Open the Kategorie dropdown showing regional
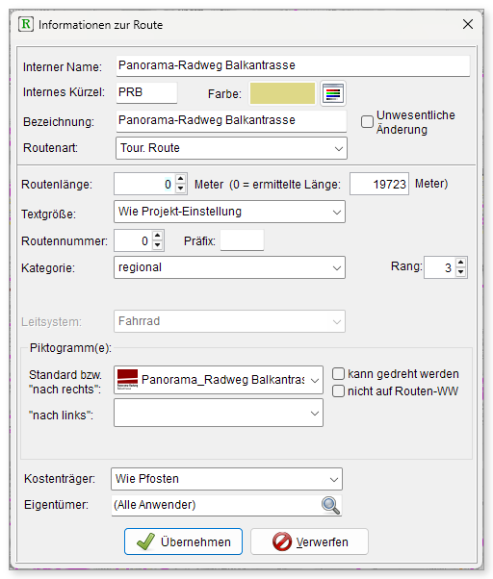 [229, 267]
